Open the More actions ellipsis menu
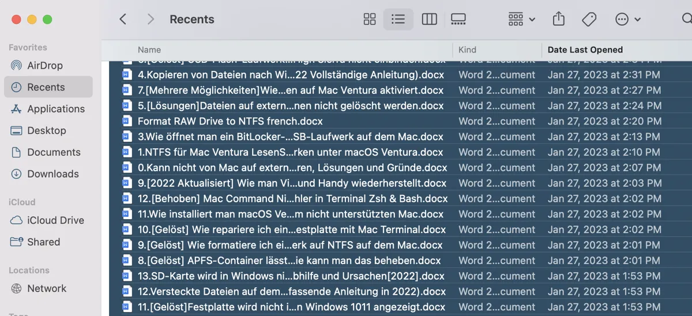This screenshot has height=316, width=692. coord(627,19)
